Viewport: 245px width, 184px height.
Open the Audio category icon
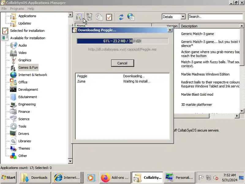pyautogui.click(x=13, y=45)
